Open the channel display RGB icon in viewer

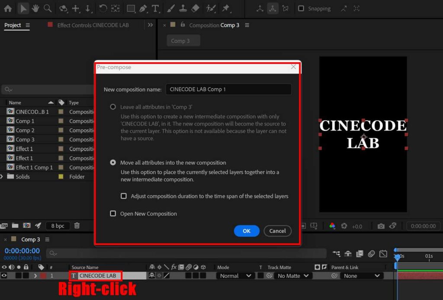click(332, 226)
